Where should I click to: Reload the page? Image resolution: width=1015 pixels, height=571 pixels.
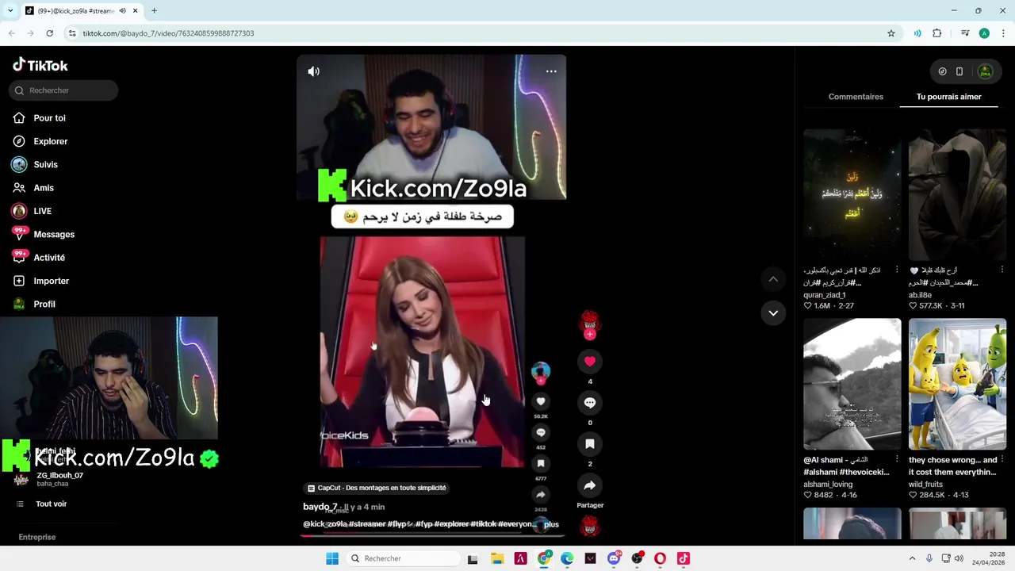pyautogui.click(x=49, y=33)
